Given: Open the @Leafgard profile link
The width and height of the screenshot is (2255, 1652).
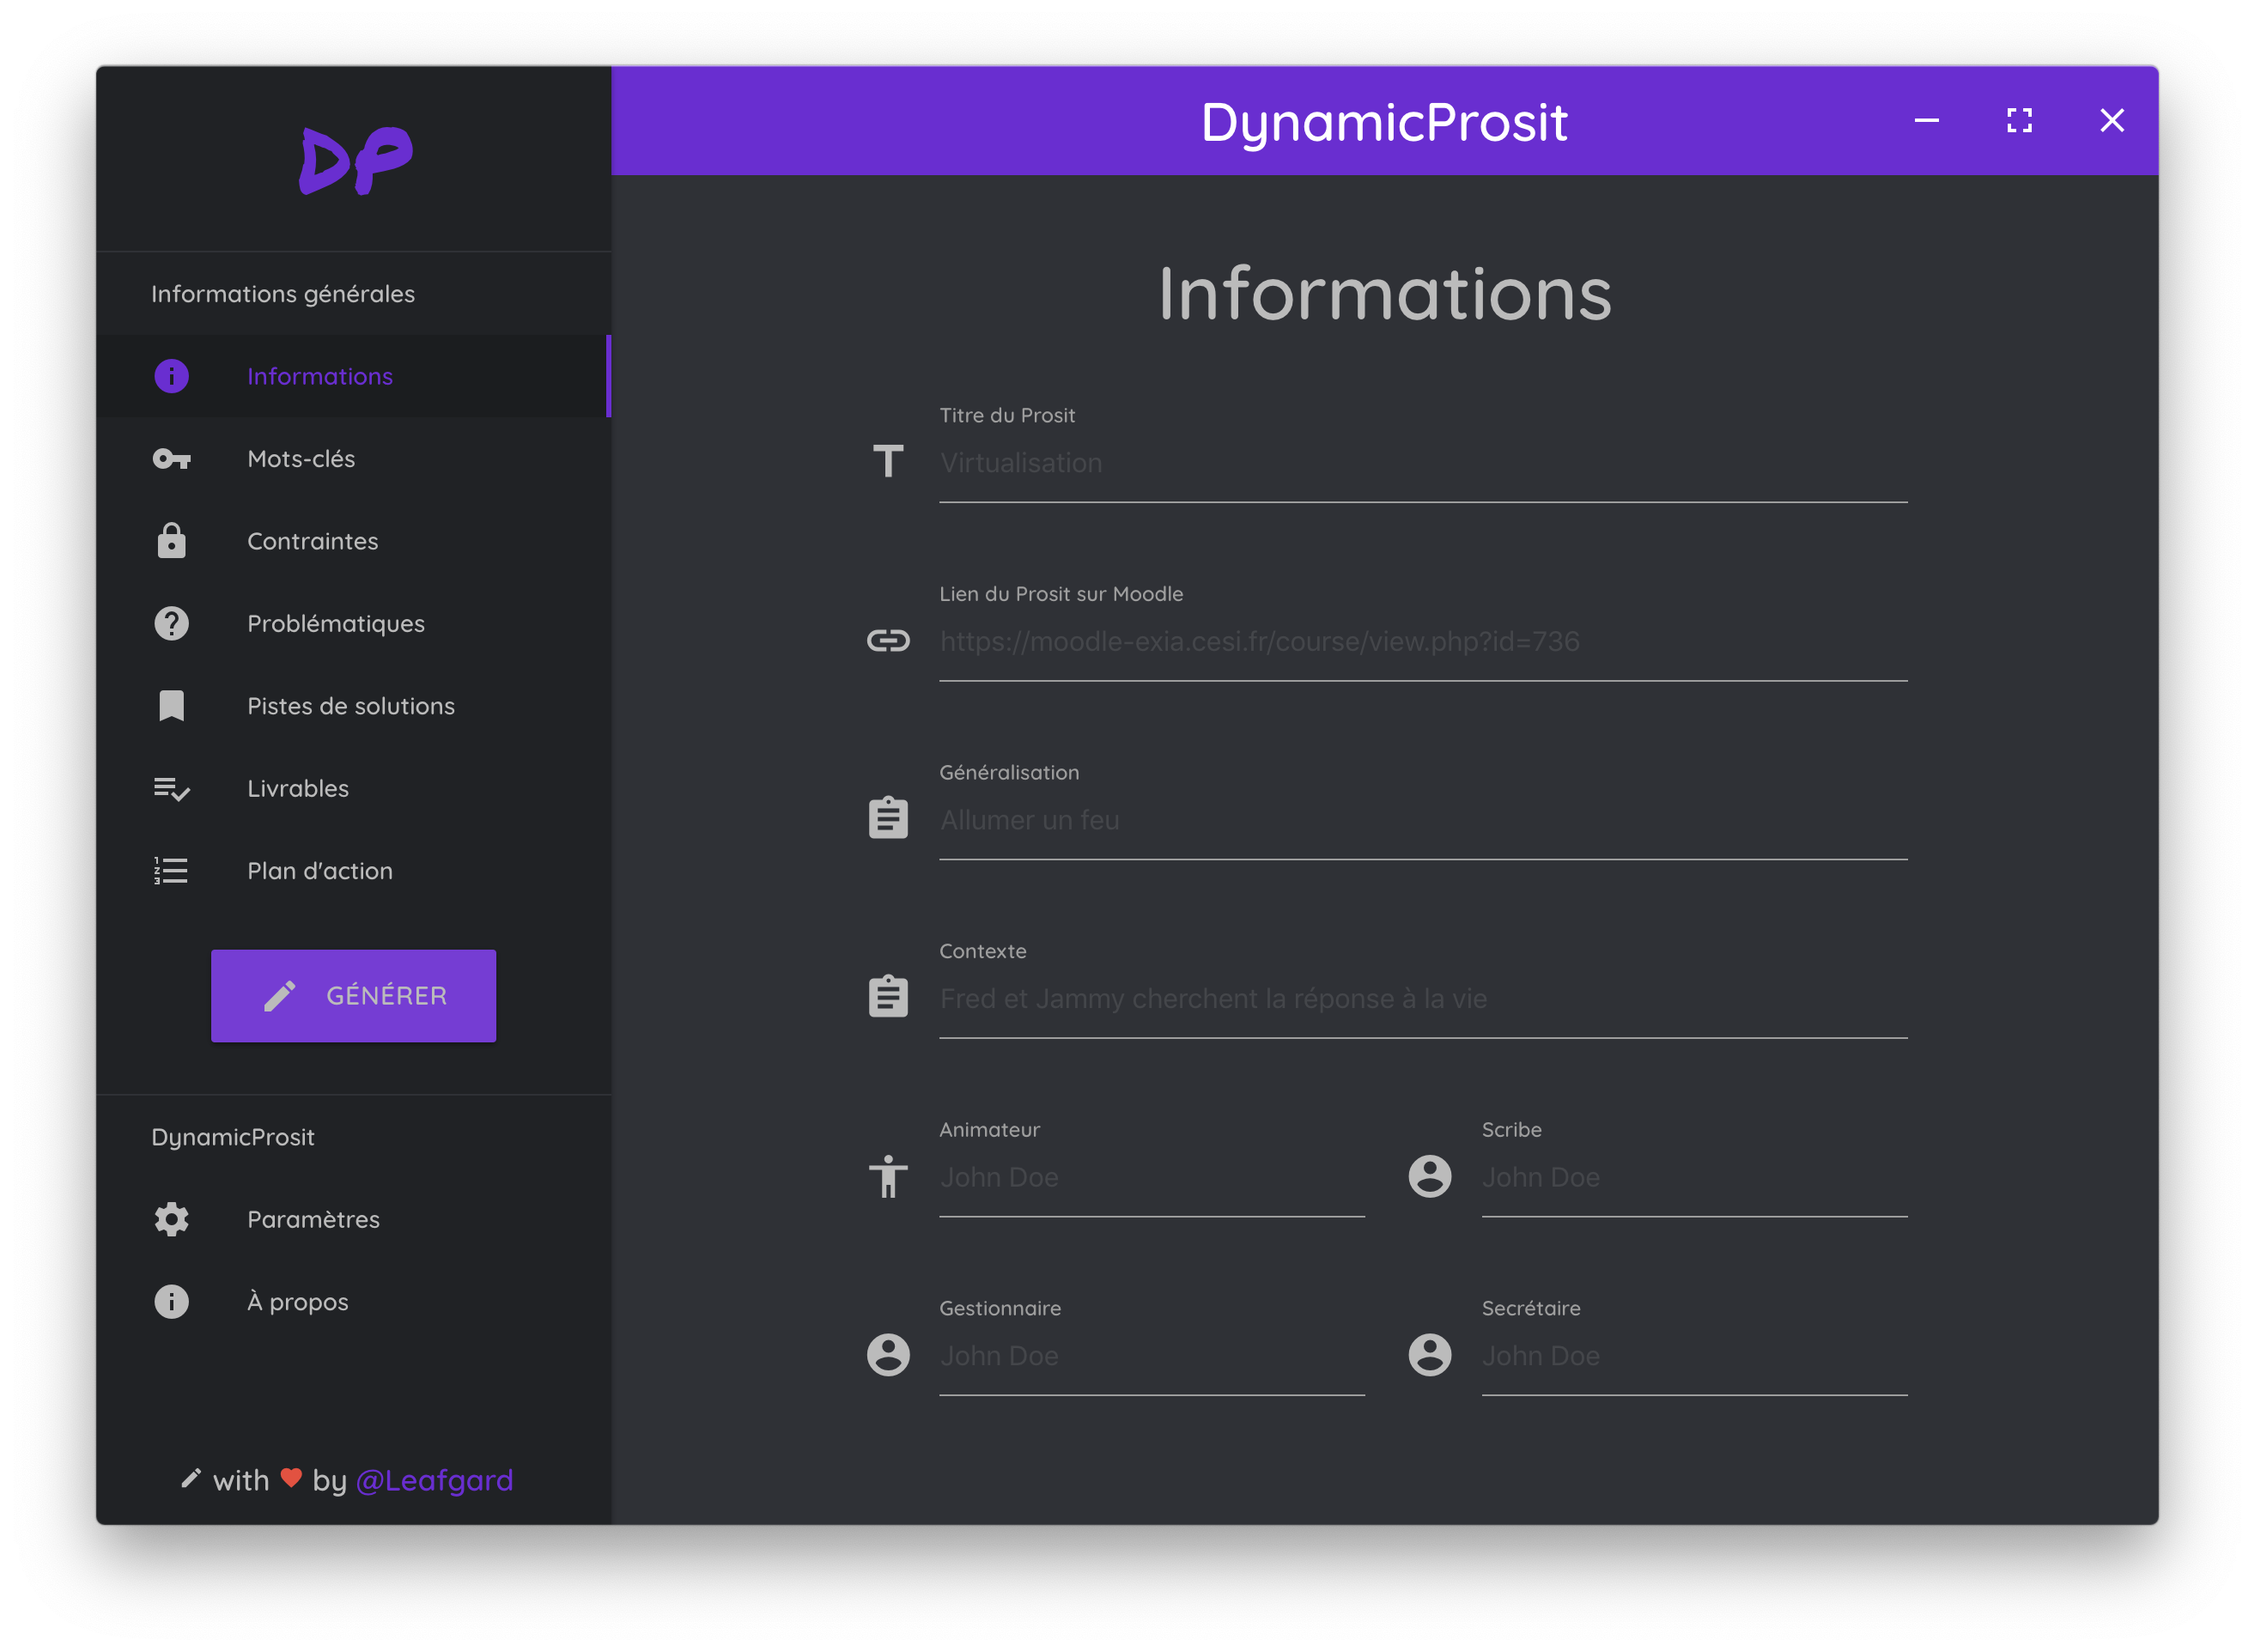Looking at the screenshot, I should pyautogui.click(x=434, y=1480).
